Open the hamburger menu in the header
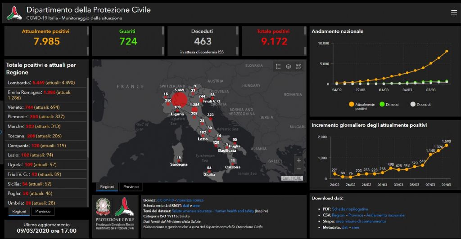 [x=454, y=13]
